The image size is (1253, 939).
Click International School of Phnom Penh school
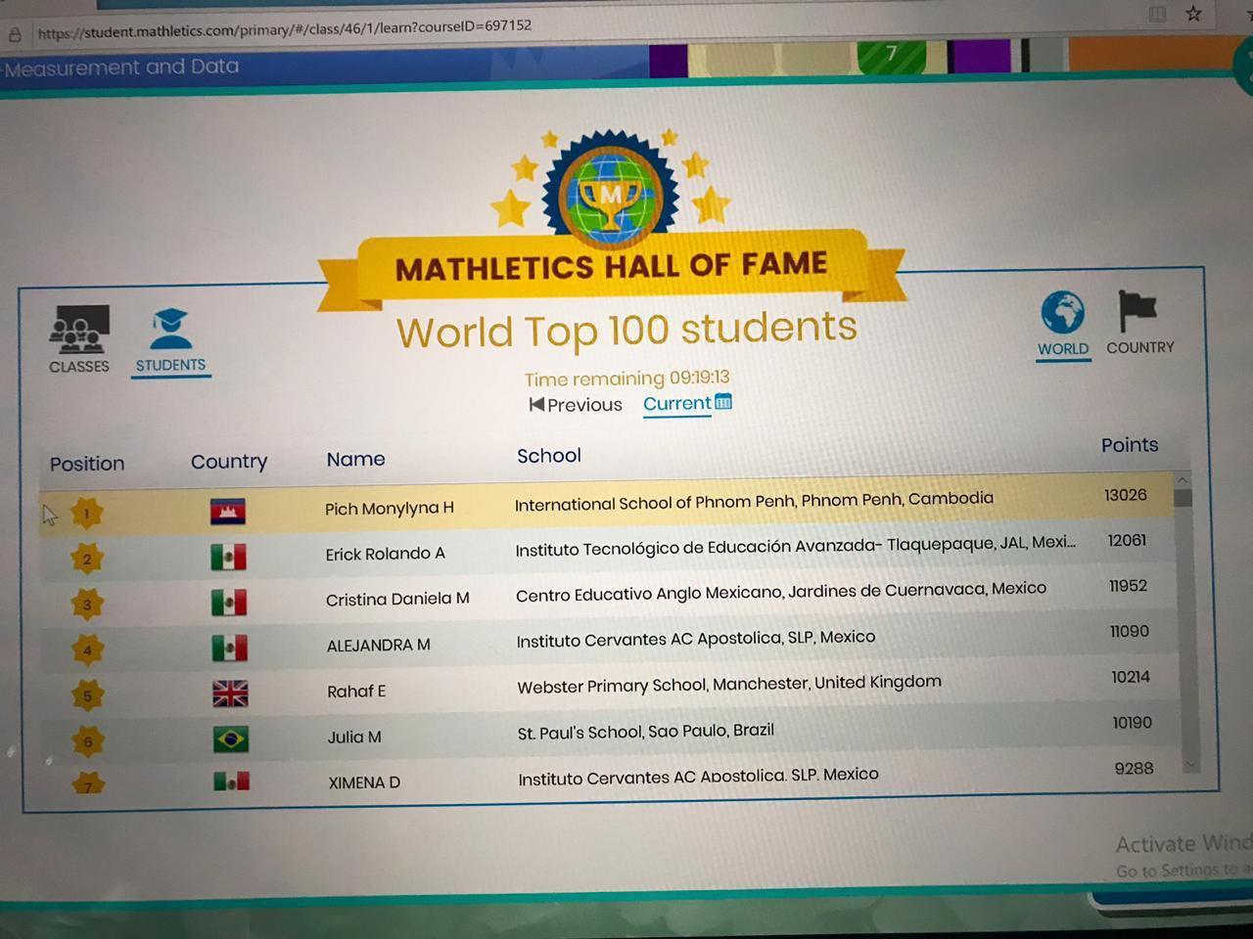(754, 501)
